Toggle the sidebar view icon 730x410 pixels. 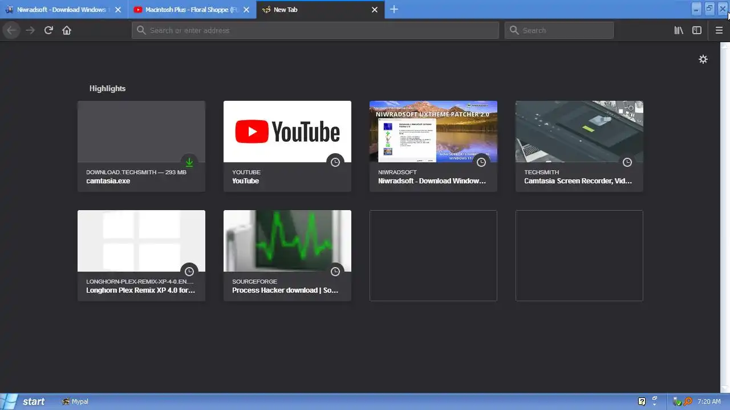tap(697, 30)
